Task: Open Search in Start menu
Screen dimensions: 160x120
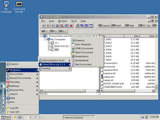Action: click(x=22, y=94)
